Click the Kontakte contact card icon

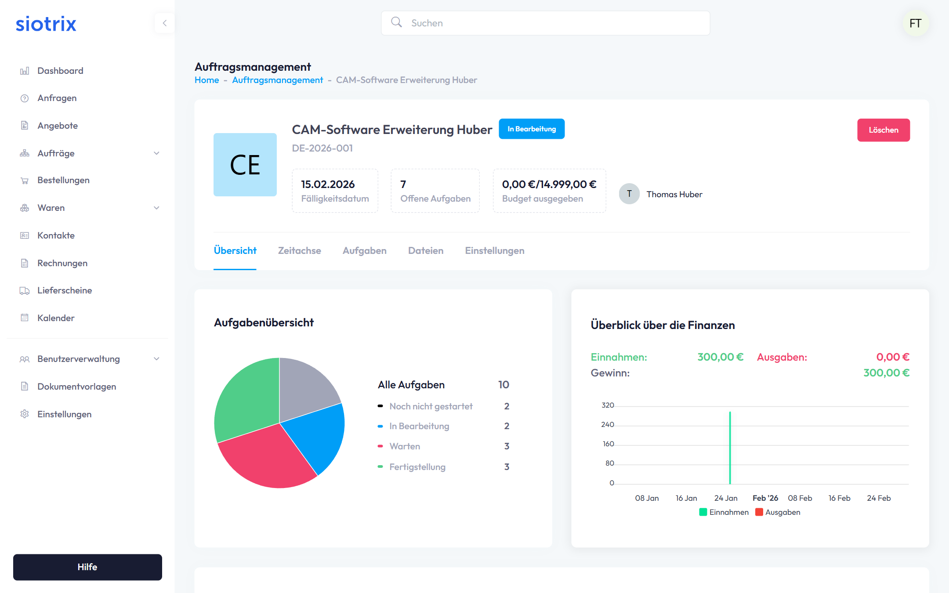25,235
